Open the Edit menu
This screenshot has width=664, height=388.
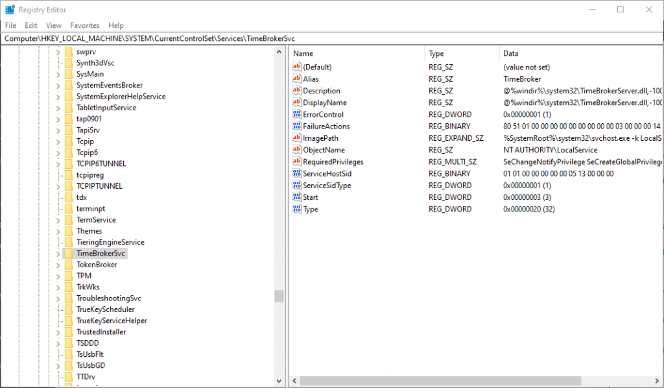pyautogui.click(x=31, y=25)
